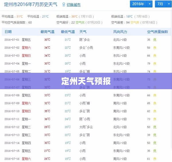Viewport: 172px width, 162px height.
Task: Select the 空气质量指数 column header
Action: coord(157,32)
